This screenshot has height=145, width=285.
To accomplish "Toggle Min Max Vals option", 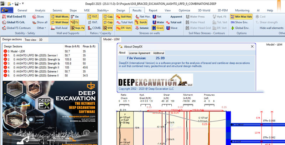I will [x=241, y=16].
